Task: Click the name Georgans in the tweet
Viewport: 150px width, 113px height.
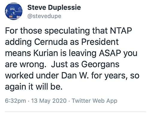Action: 100,64
